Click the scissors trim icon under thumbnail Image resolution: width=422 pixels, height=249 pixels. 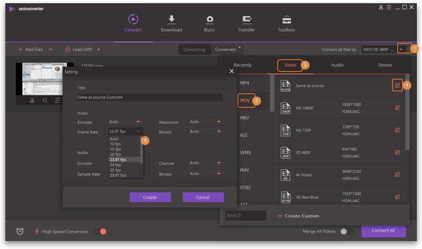coord(32,100)
